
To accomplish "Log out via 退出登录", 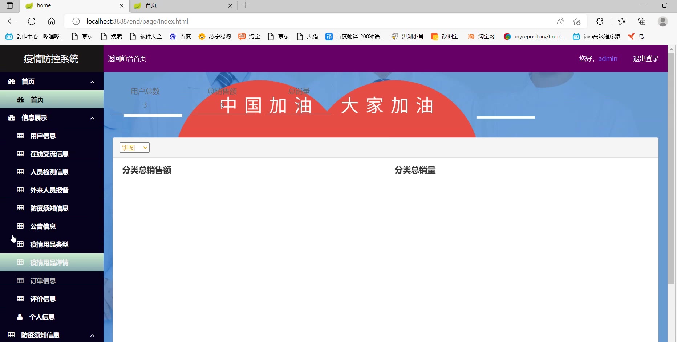I will click(646, 59).
